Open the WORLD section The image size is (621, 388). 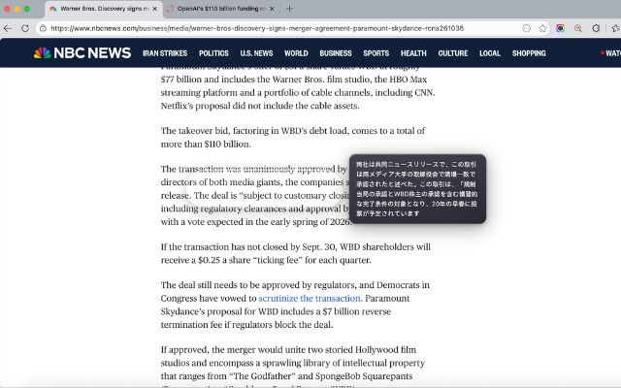[296, 53]
